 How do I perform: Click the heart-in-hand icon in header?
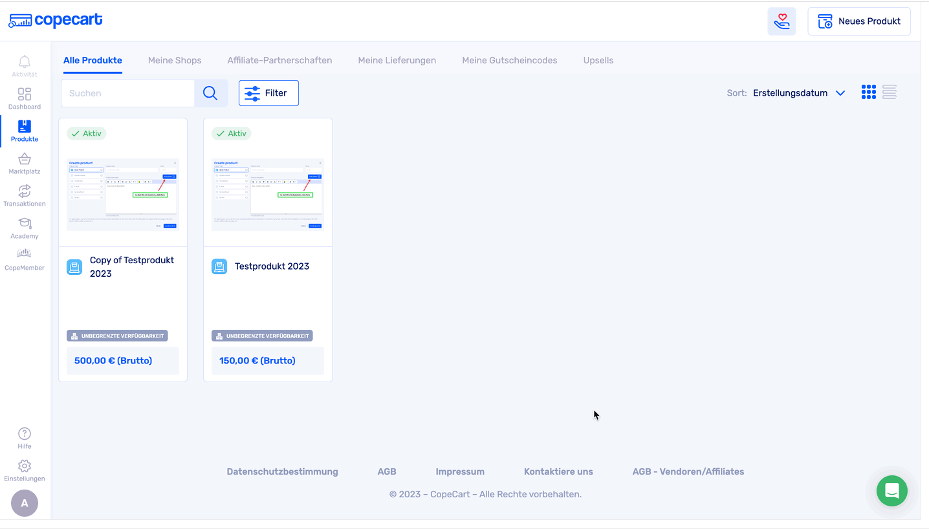(781, 21)
